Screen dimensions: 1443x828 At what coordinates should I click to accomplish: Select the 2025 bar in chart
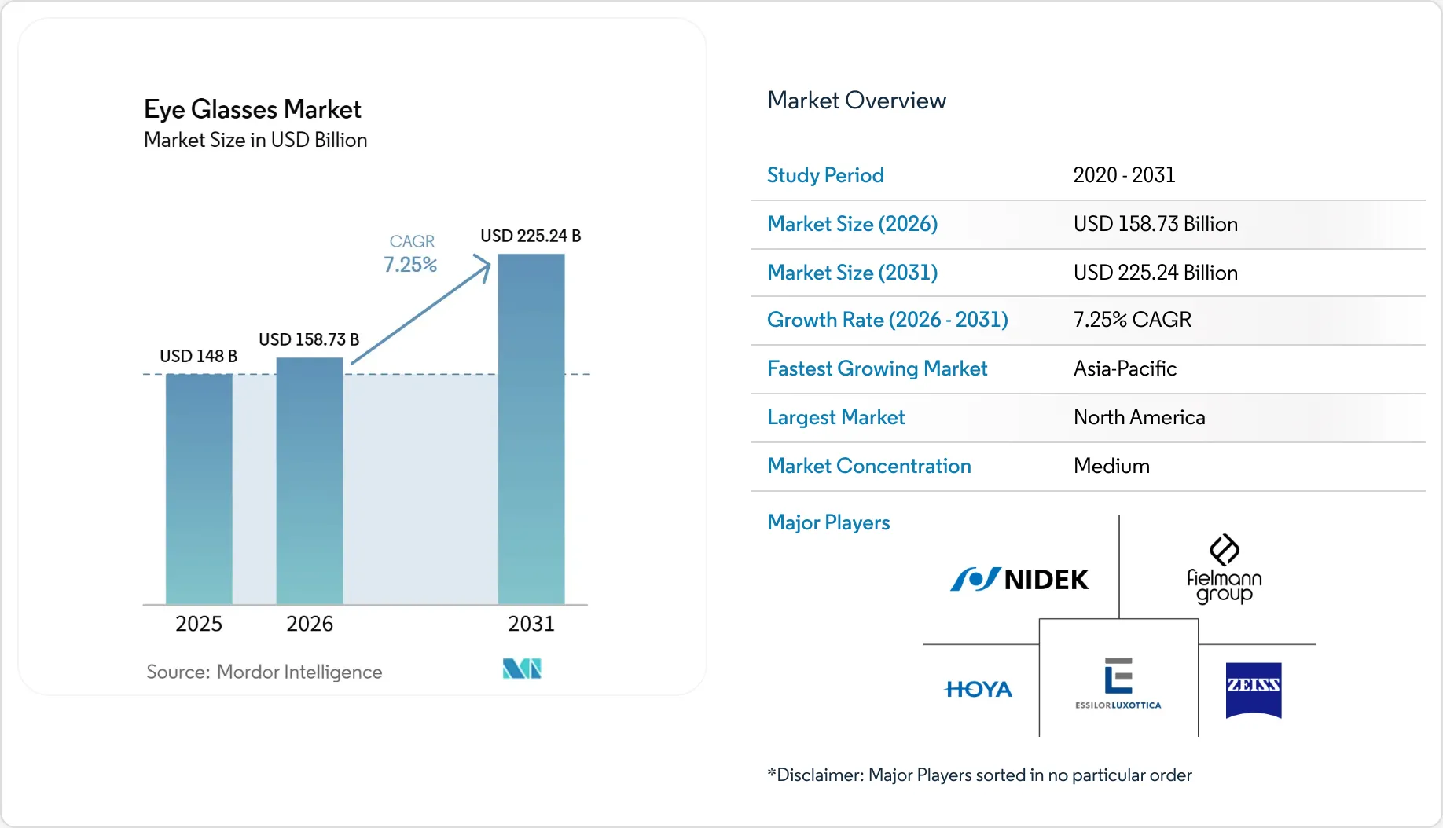199,489
